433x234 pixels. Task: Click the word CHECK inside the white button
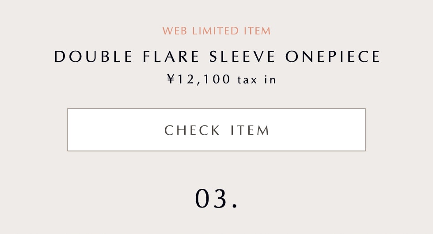(x=192, y=130)
